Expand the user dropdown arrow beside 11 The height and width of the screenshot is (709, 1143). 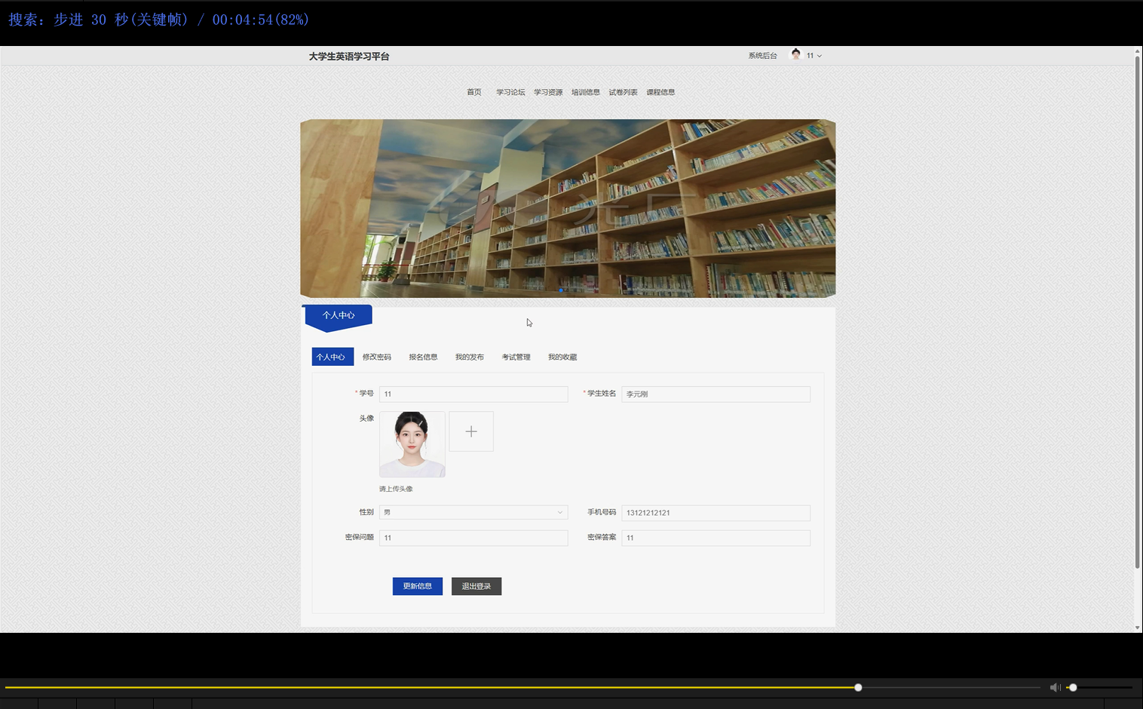coord(820,56)
